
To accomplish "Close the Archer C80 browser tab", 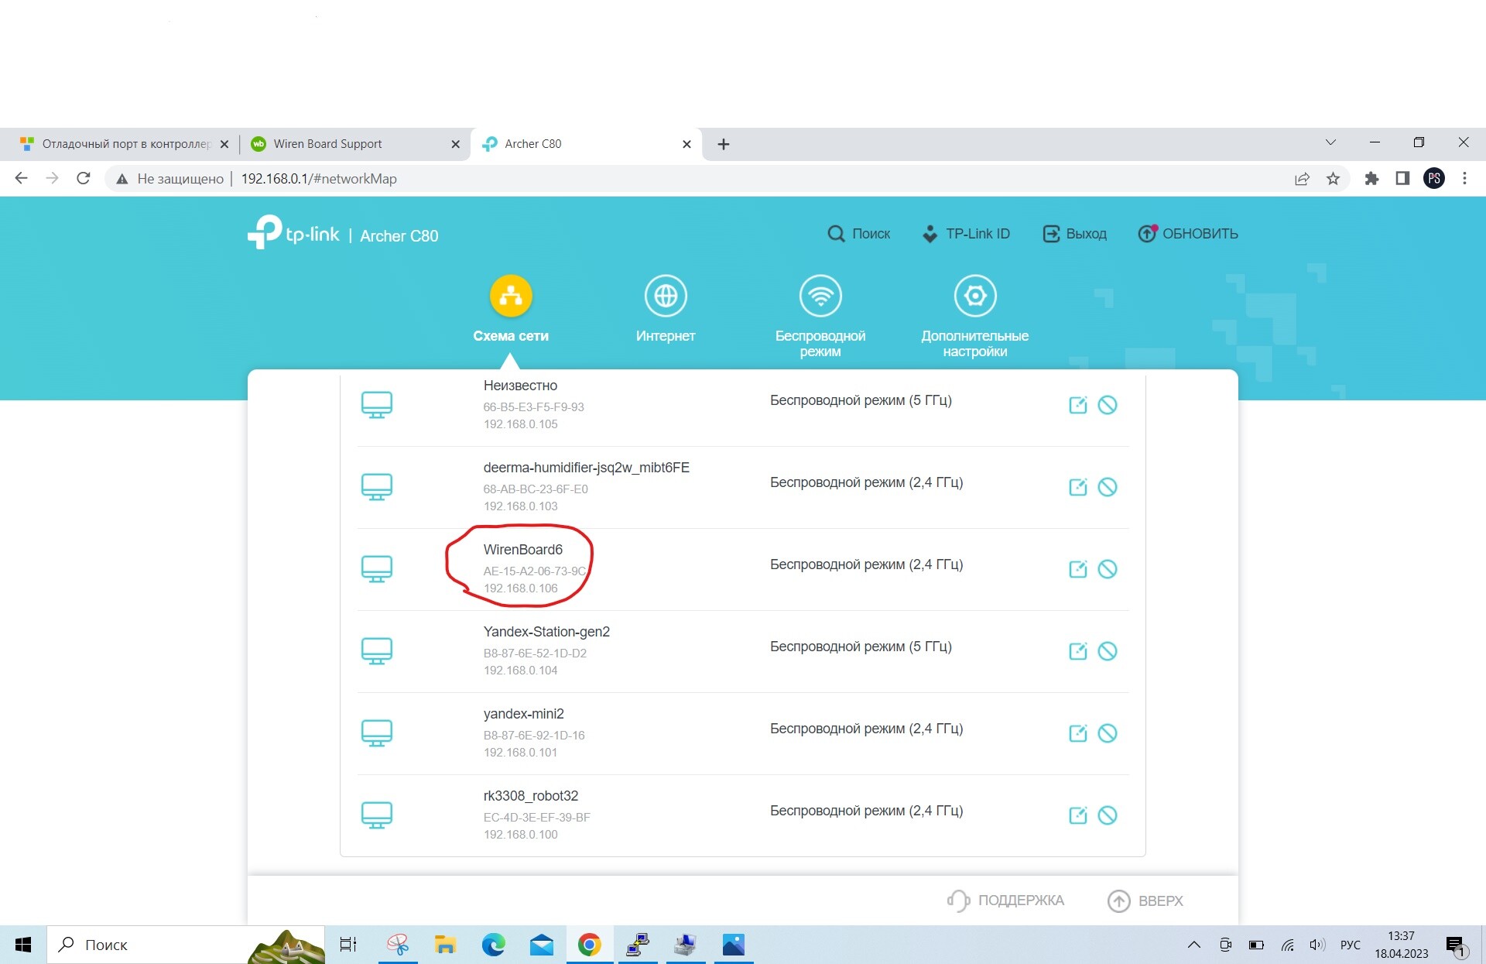I will (687, 144).
